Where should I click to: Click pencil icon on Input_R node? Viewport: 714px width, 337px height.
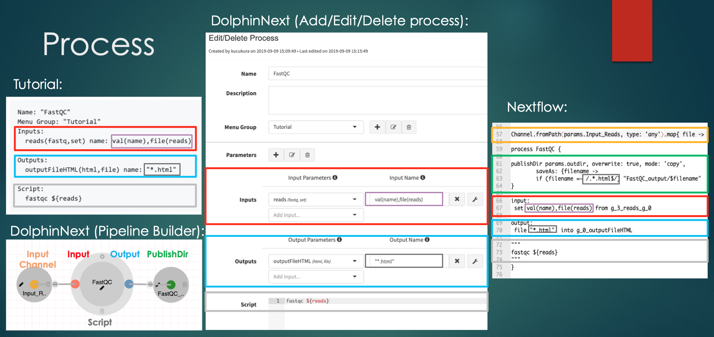21,284
